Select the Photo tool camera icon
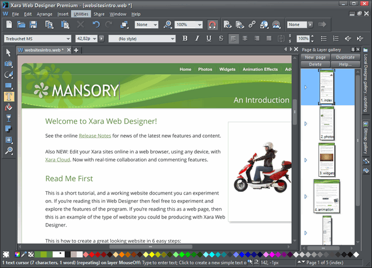 point(8,63)
